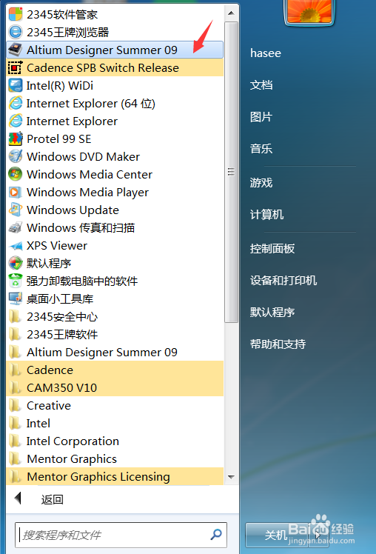Expand the CAM350 V10 folder

(x=115, y=387)
